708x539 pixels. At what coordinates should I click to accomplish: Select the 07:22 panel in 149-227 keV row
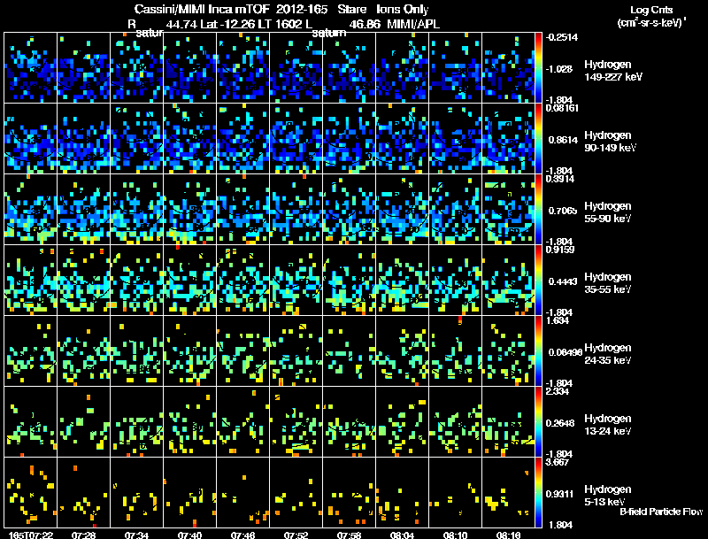[x=31, y=68]
